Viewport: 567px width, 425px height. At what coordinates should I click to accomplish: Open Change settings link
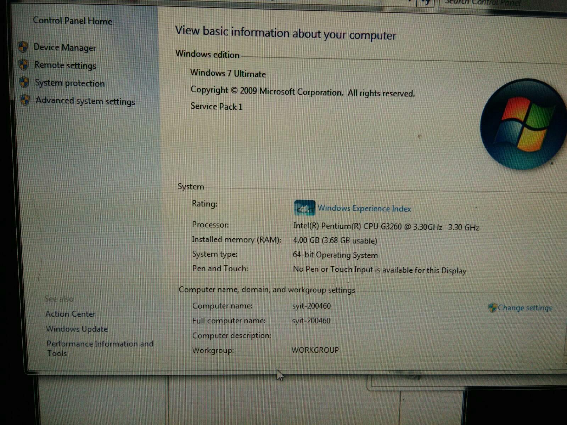525,308
